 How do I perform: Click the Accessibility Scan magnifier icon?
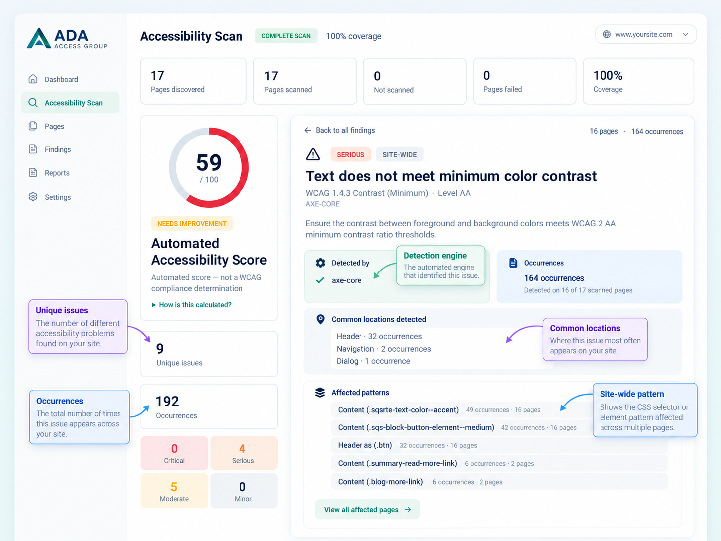point(33,102)
